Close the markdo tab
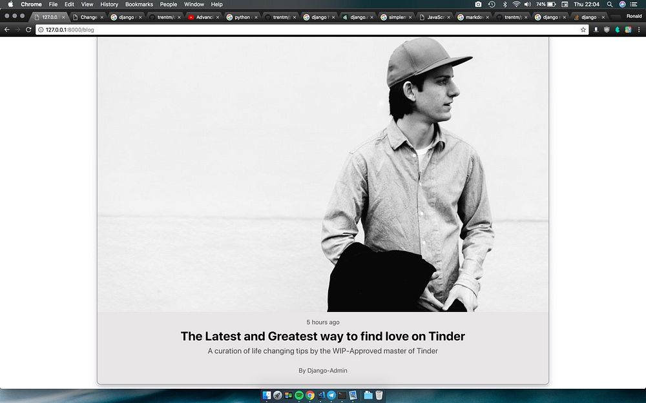This screenshot has height=403, width=646. (x=487, y=17)
